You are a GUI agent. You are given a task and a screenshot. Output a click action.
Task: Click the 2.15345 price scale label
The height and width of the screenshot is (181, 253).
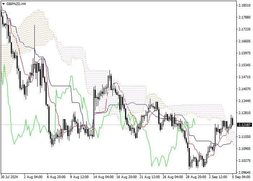pyautogui.click(x=244, y=65)
